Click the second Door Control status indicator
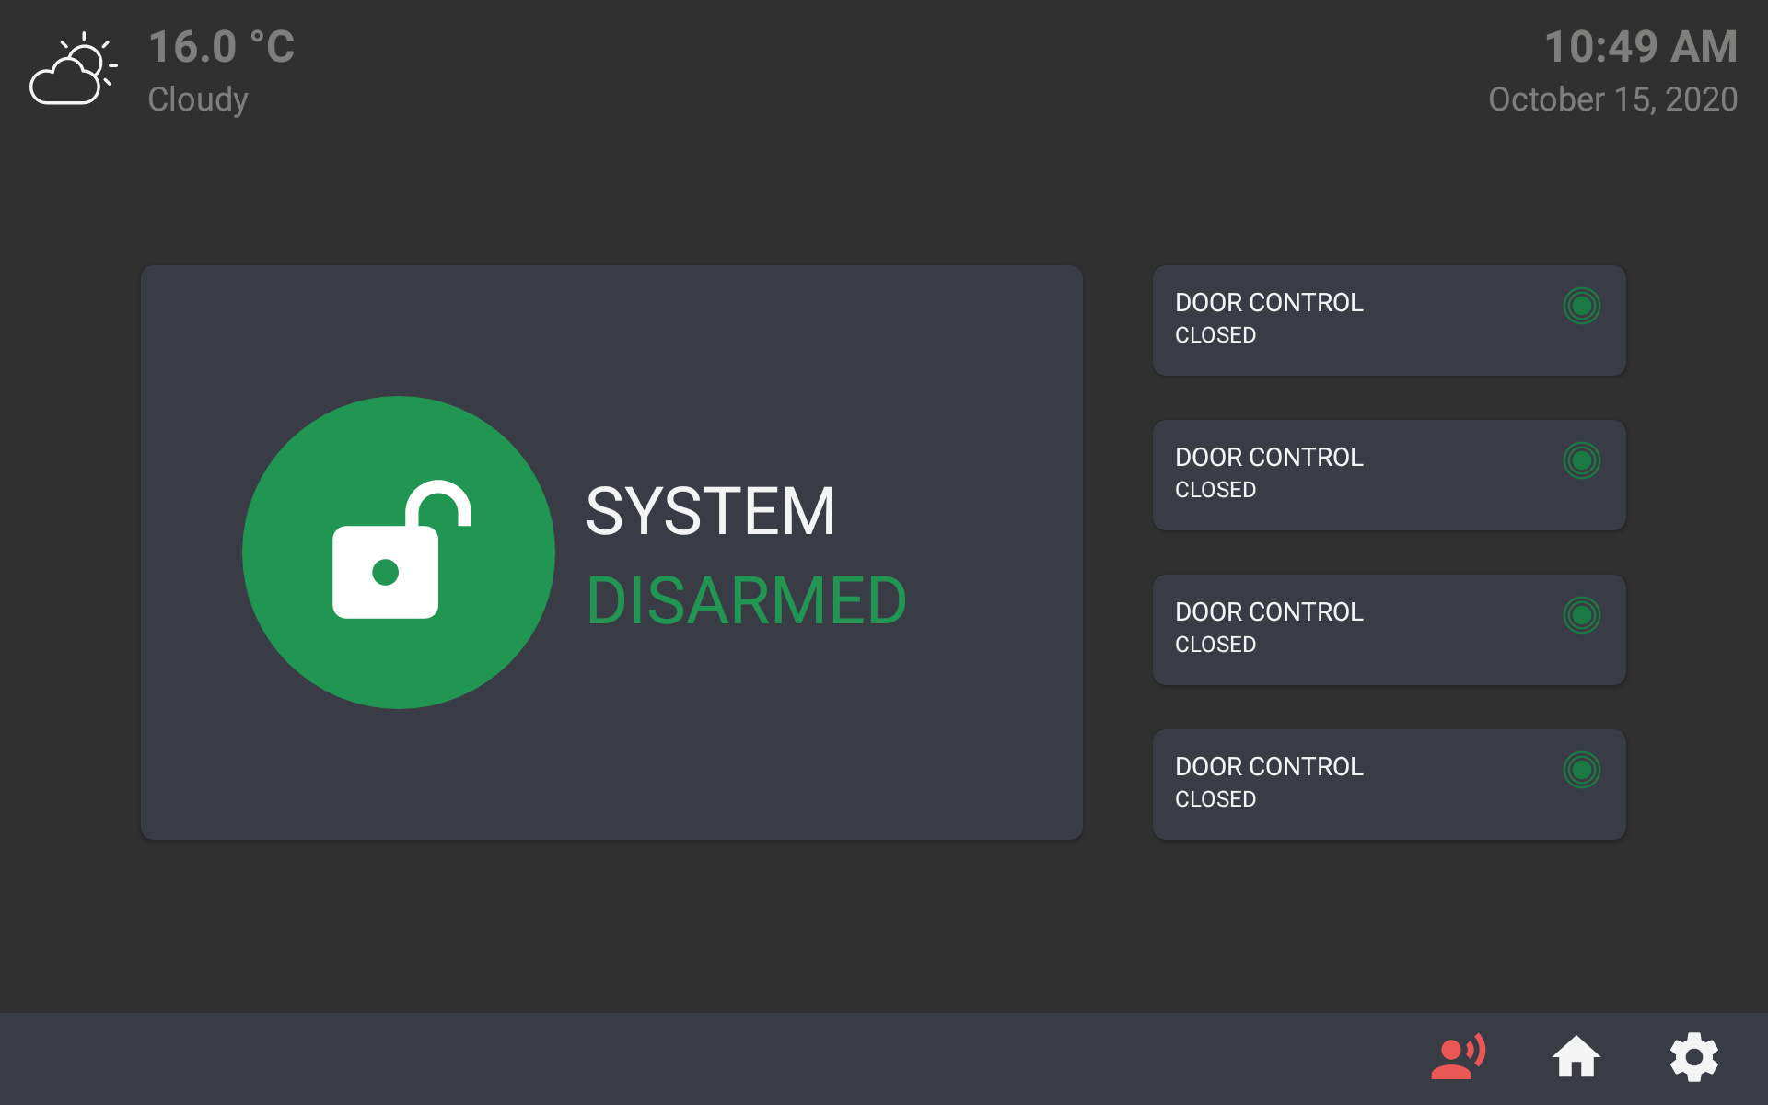Image resolution: width=1768 pixels, height=1105 pixels. click(x=1581, y=460)
